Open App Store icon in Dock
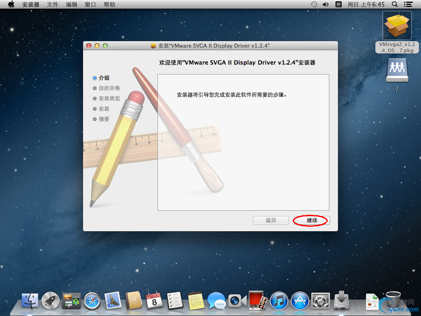Screen dimensions: 421x316 click(300, 301)
